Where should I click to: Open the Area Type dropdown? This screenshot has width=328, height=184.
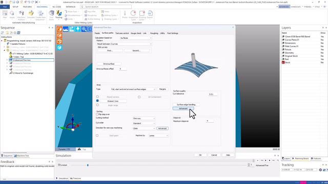(133, 89)
